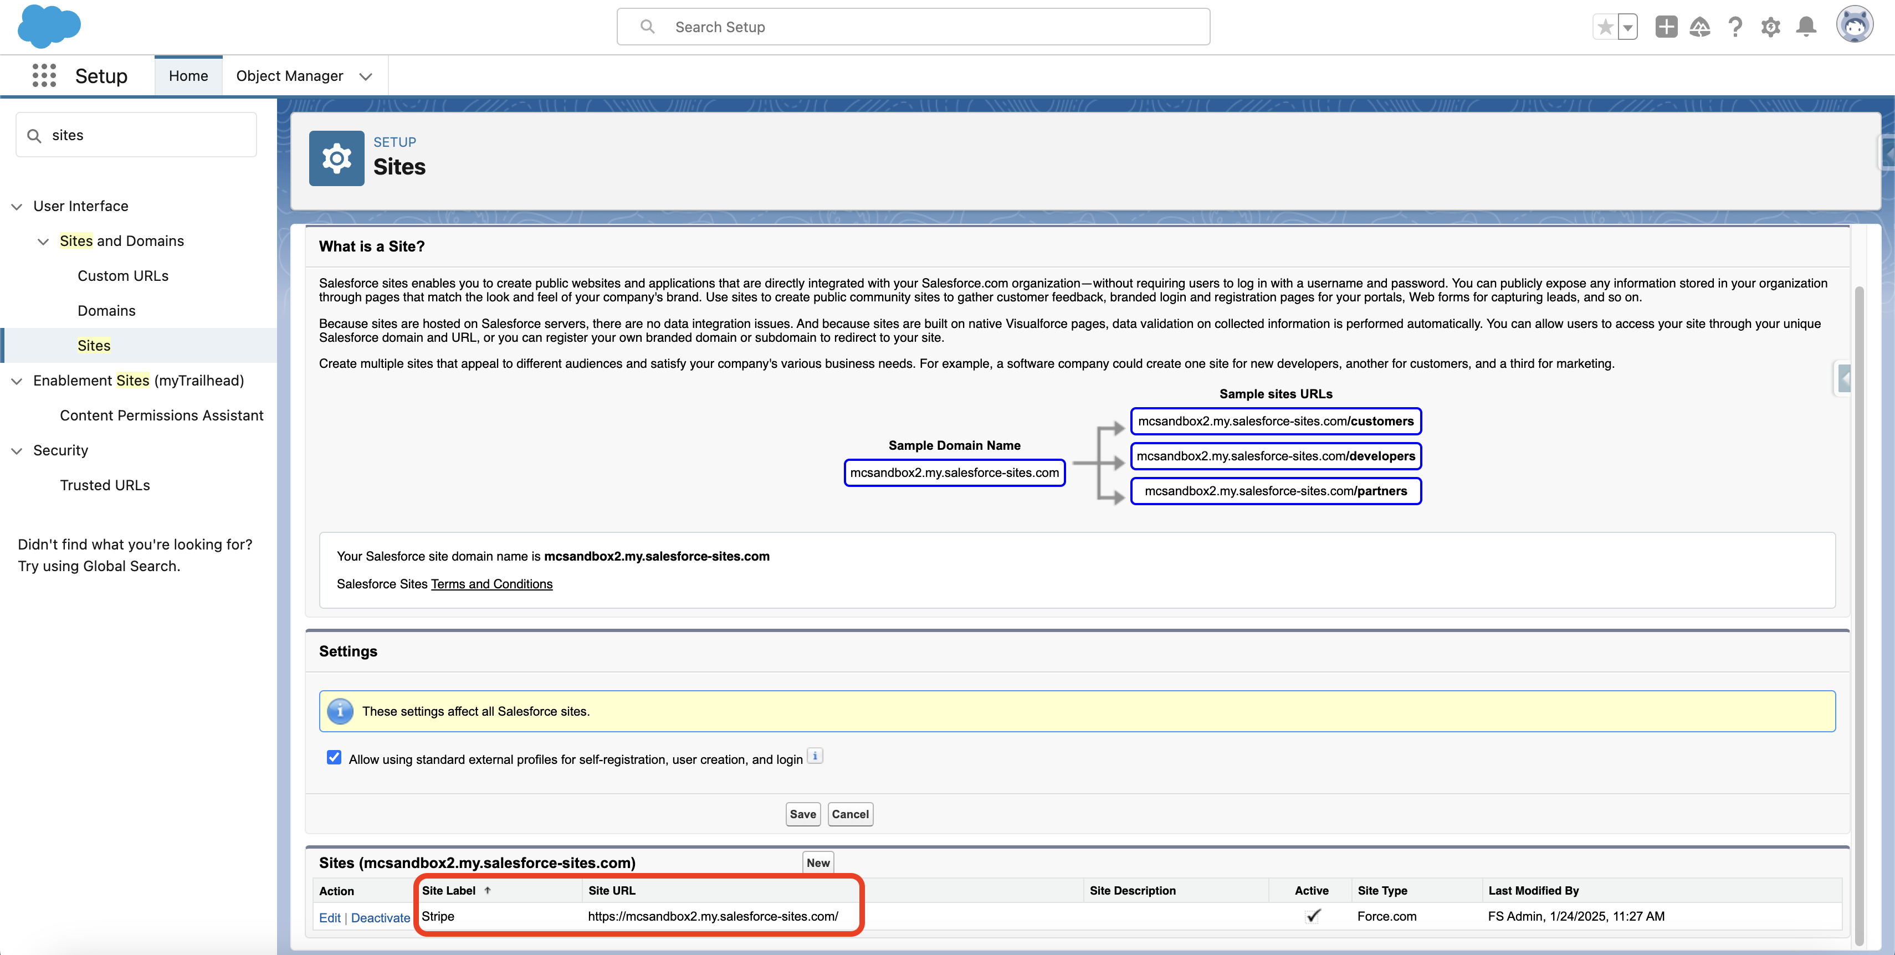Open the Help question mark icon
This screenshot has width=1895, height=955.
(x=1735, y=27)
